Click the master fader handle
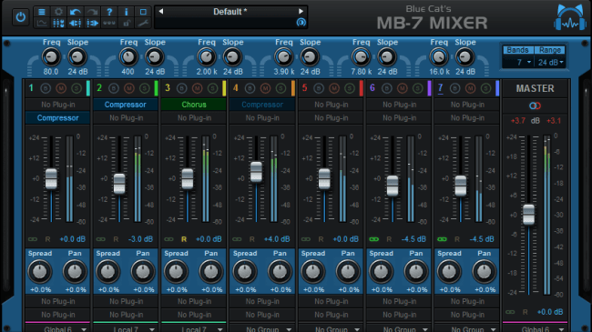 point(528,215)
